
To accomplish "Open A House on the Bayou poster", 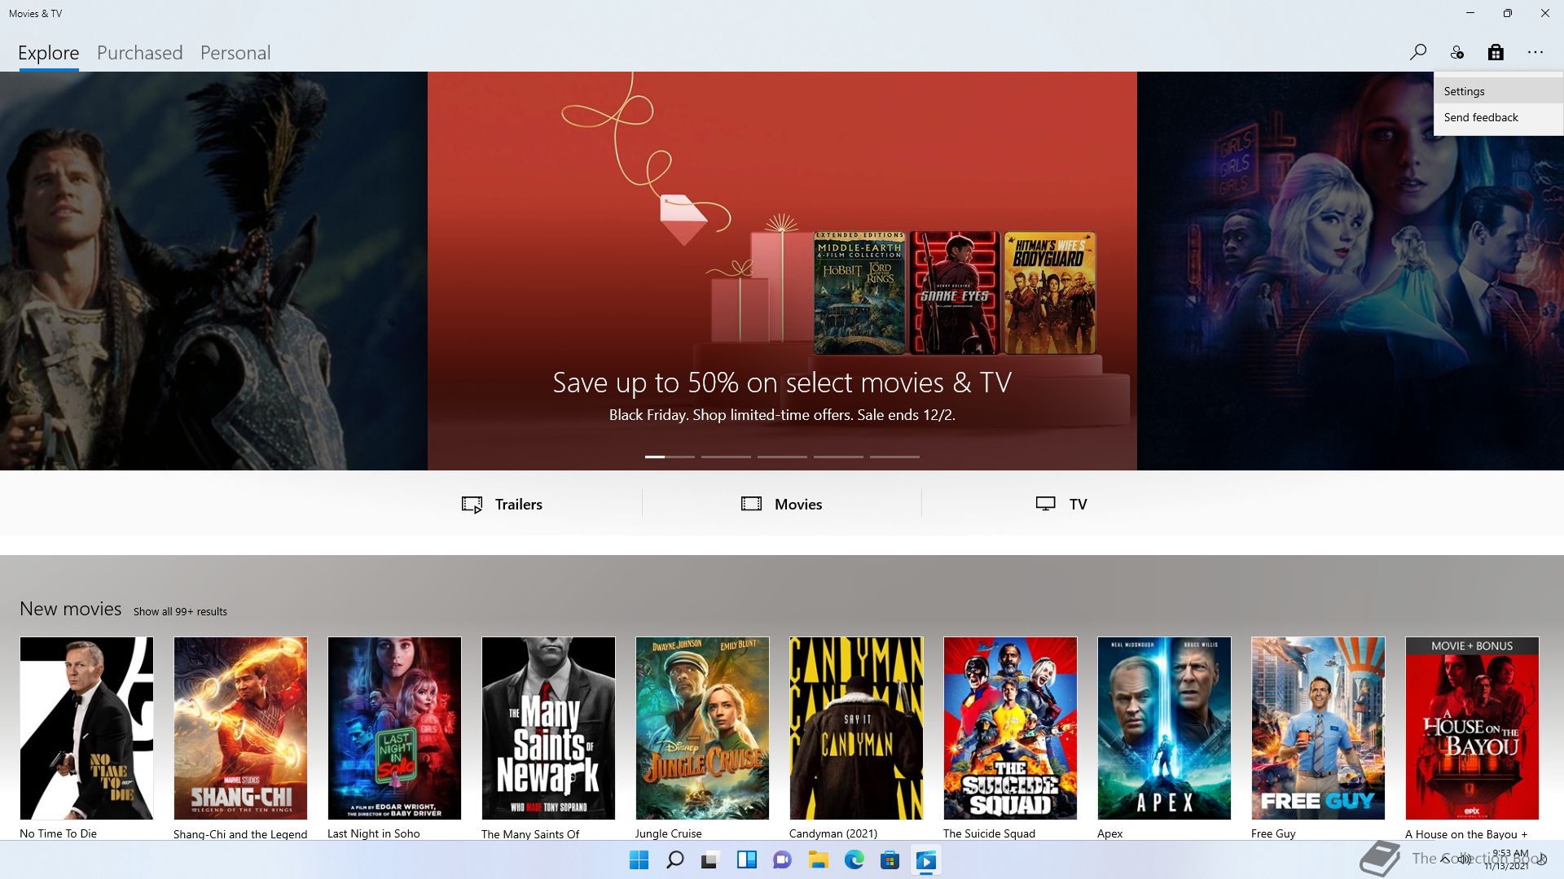I will 1472,728.
